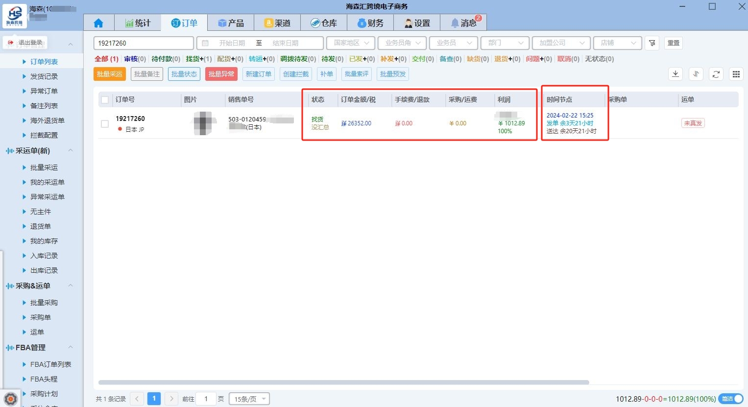Filter by 取消(0) status
Image resolution: width=748 pixels, height=407 pixels.
tap(568, 59)
